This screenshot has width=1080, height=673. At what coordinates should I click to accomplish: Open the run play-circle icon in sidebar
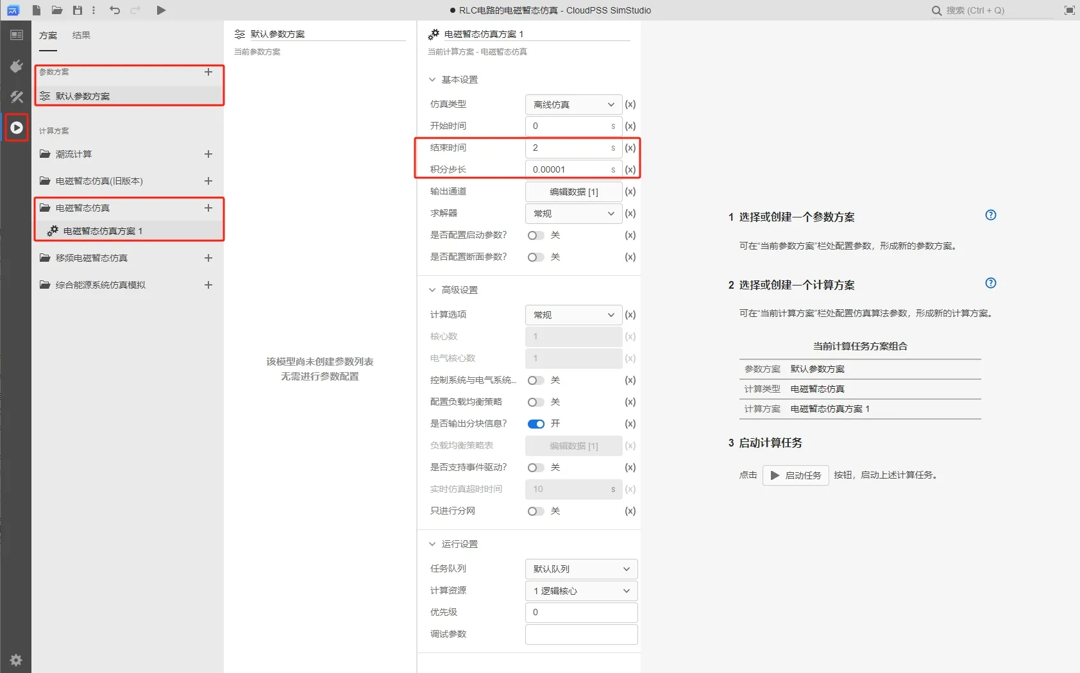[17, 128]
